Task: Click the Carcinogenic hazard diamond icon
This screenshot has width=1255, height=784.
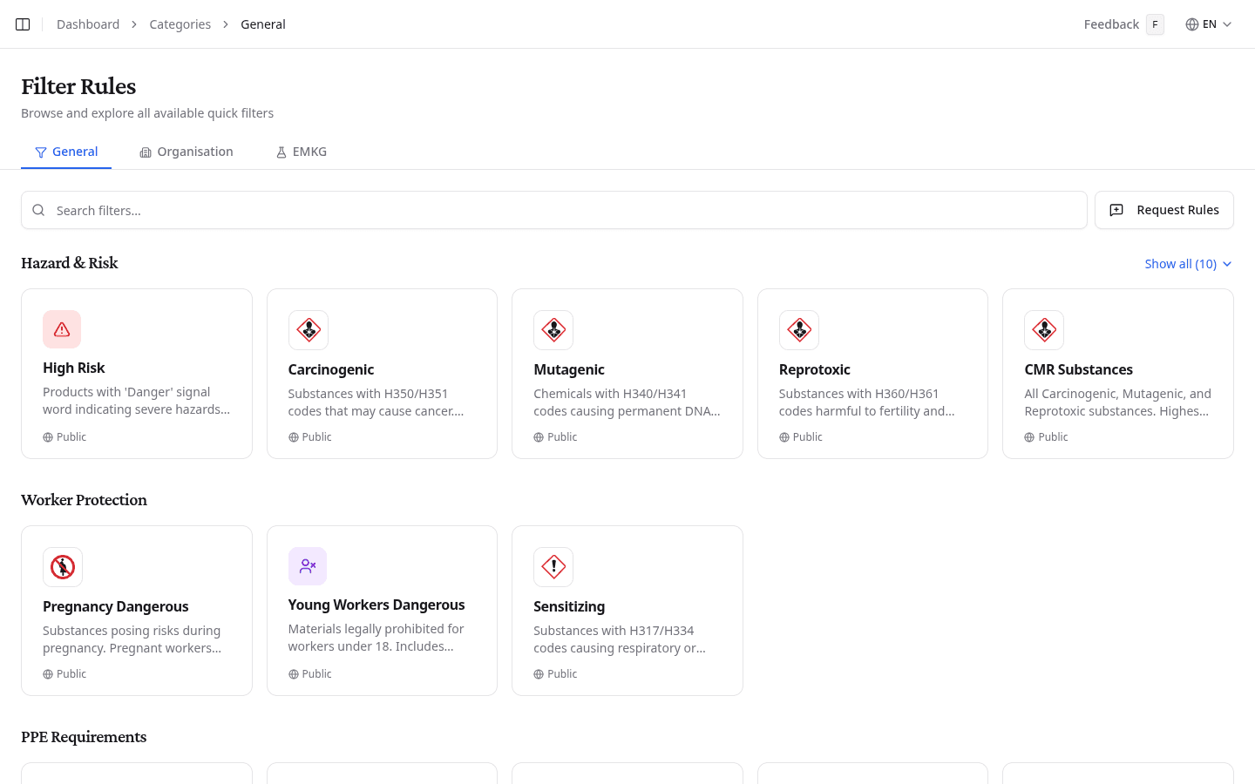Action: pyautogui.click(x=309, y=330)
